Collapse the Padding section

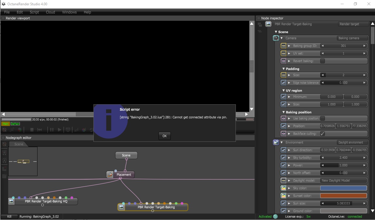[x=284, y=69]
